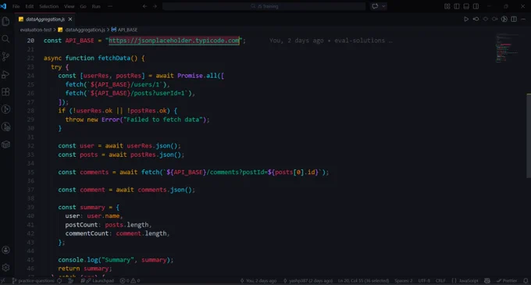This screenshot has width=531, height=285.
Task: Click the dataAggregation.js breadcrumb
Action: pos(85,30)
